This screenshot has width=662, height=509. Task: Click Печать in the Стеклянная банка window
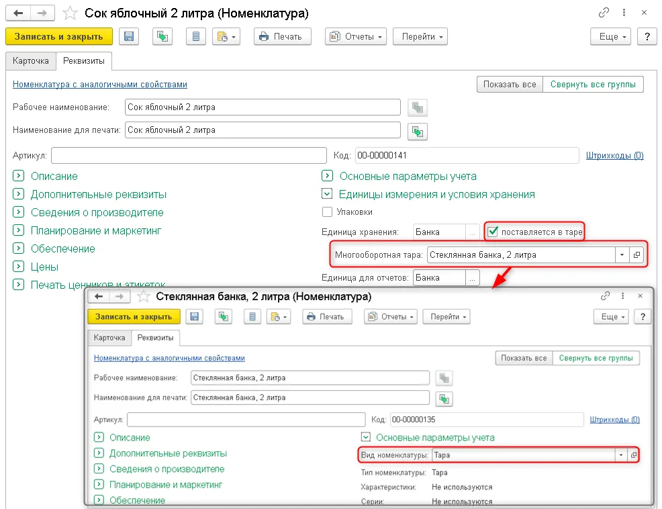pos(327,316)
